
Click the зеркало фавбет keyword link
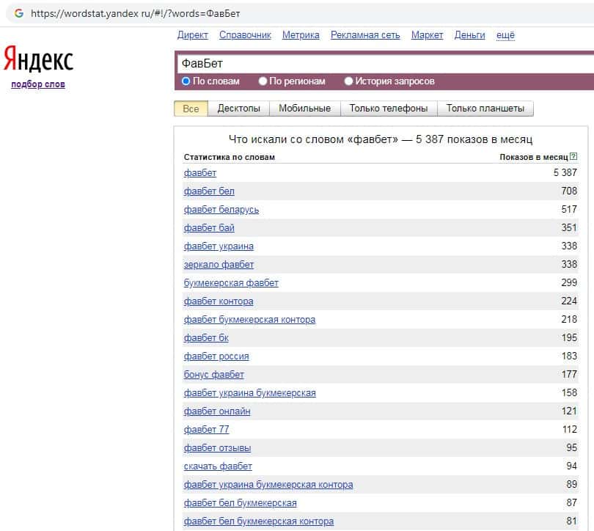click(219, 265)
